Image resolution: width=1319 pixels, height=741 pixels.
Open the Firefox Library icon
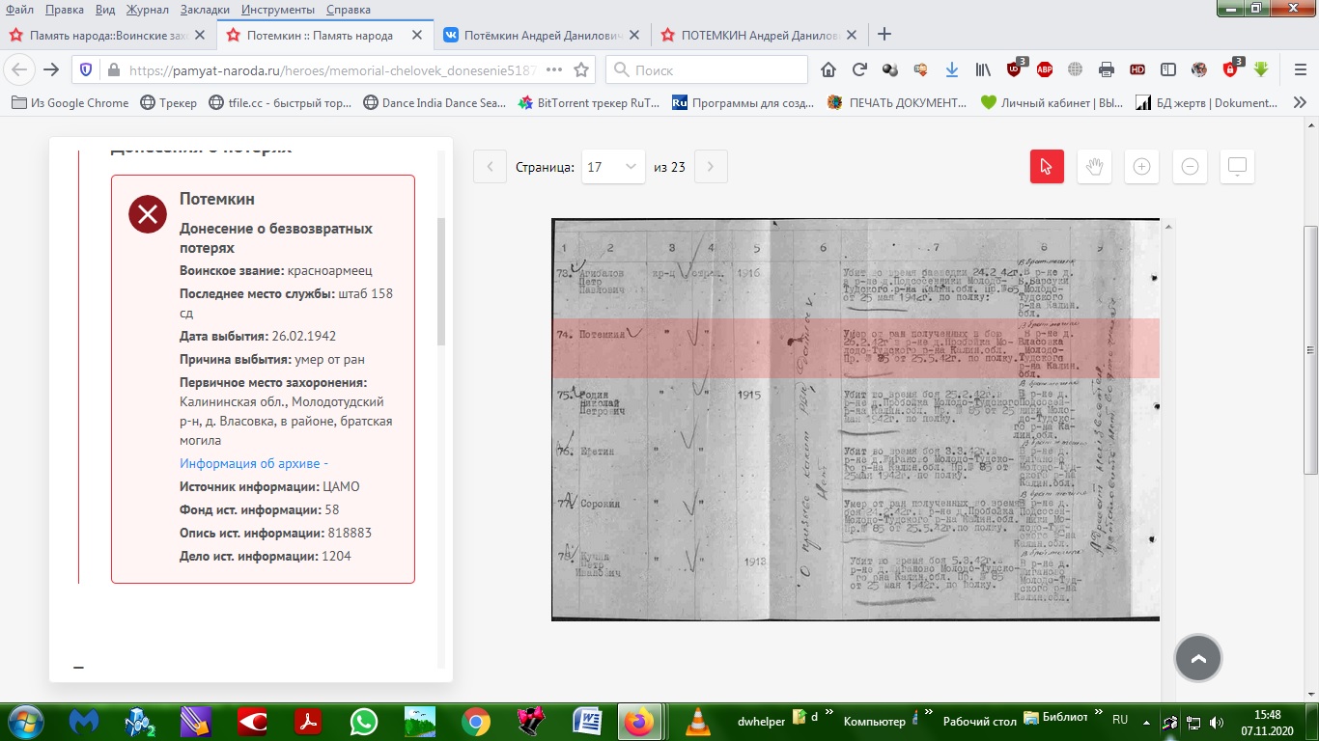click(983, 69)
